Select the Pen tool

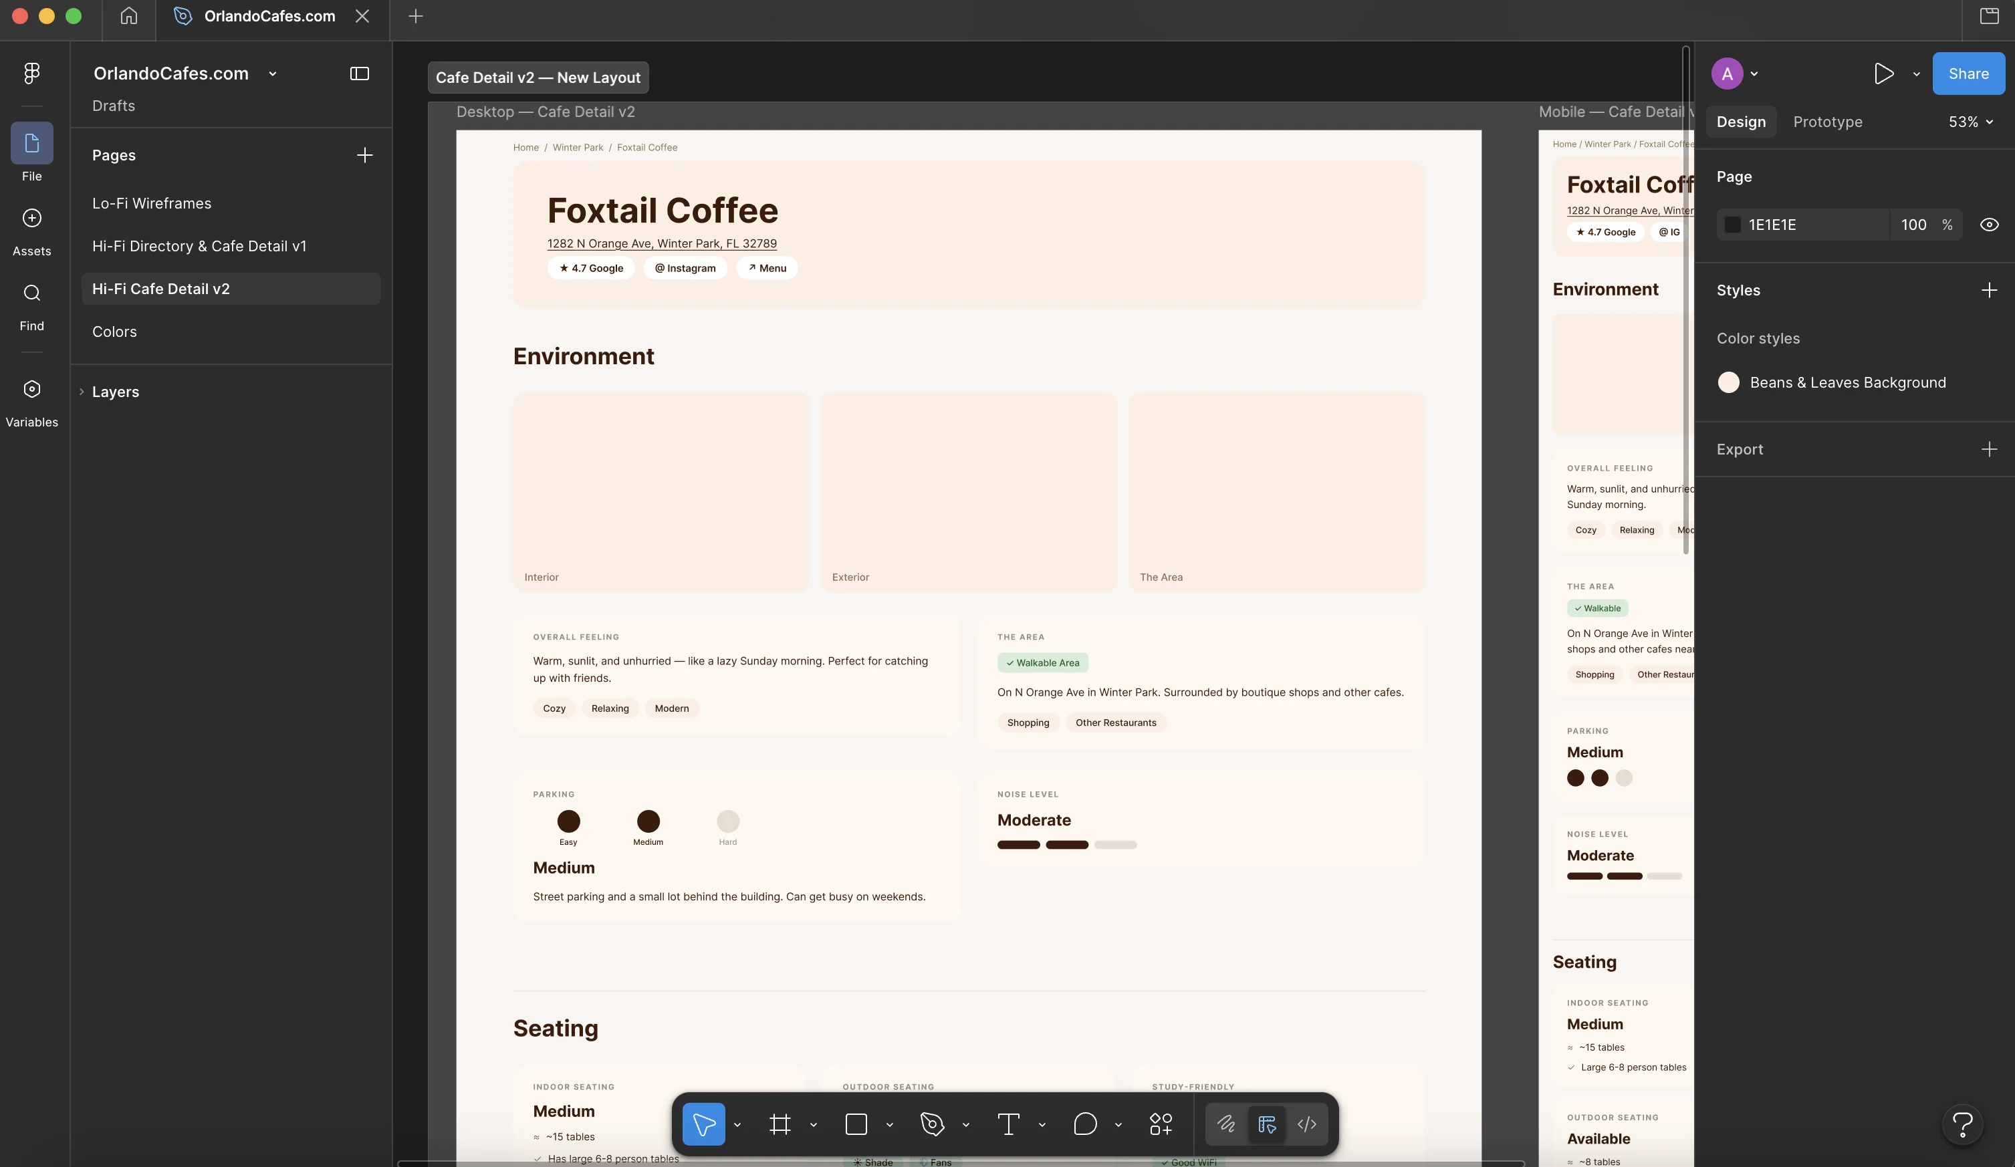pyautogui.click(x=933, y=1124)
